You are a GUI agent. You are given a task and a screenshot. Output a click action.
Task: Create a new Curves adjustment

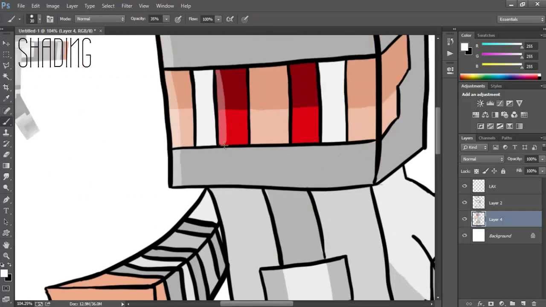point(500,103)
